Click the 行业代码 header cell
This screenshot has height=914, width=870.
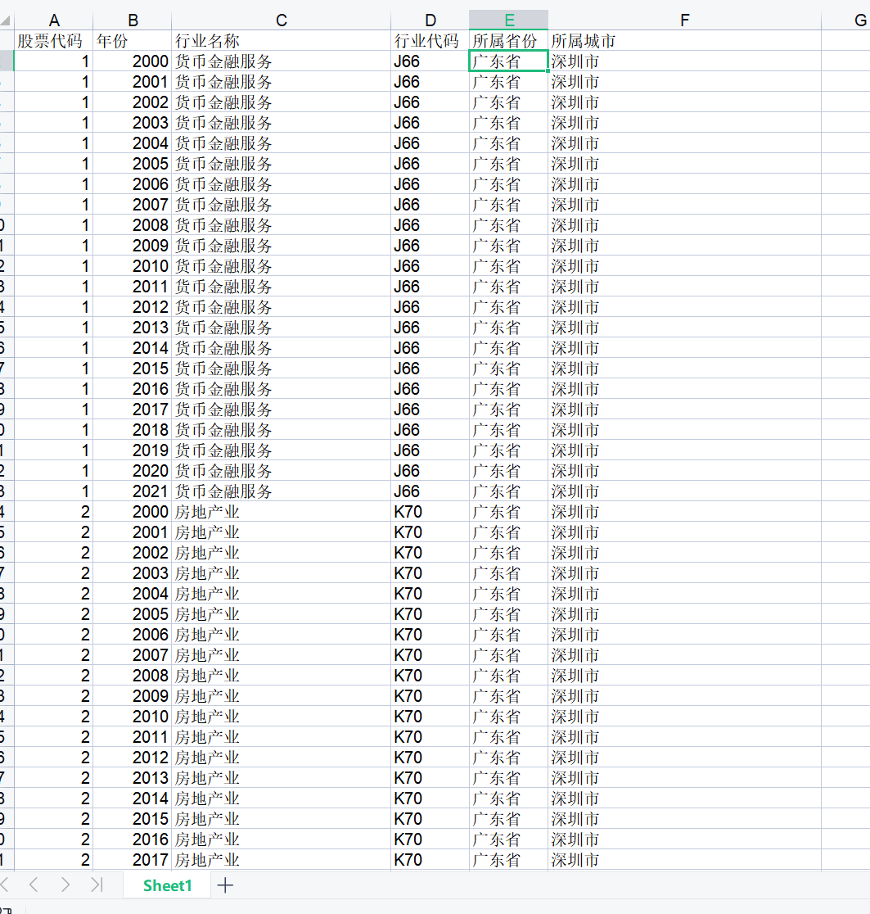430,41
